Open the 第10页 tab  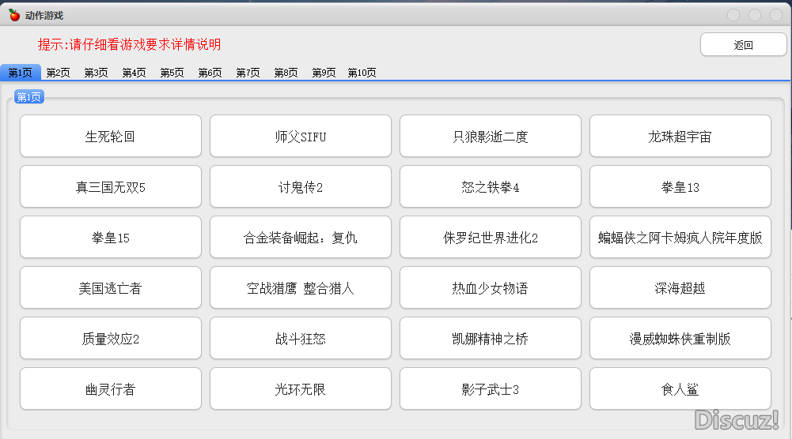pyautogui.click(x=362, y=73)
